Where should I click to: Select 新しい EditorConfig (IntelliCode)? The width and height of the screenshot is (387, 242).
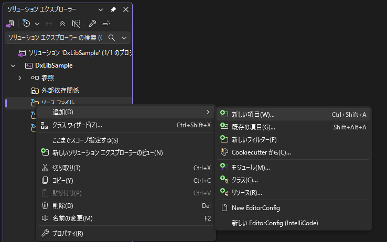293,223
